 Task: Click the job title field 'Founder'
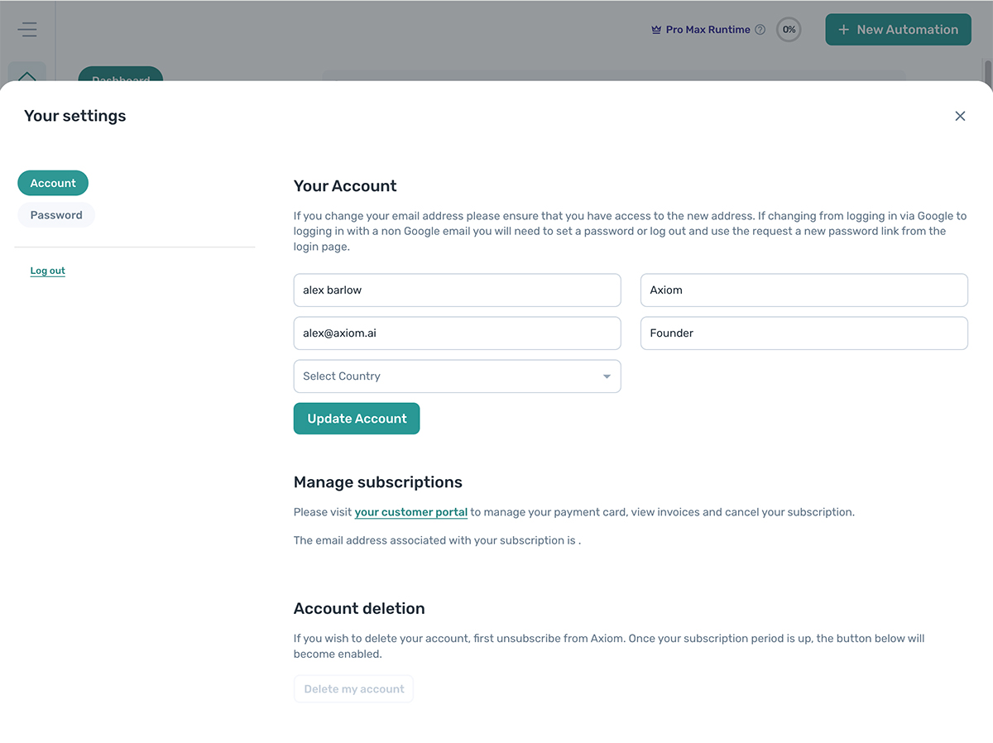804,333
